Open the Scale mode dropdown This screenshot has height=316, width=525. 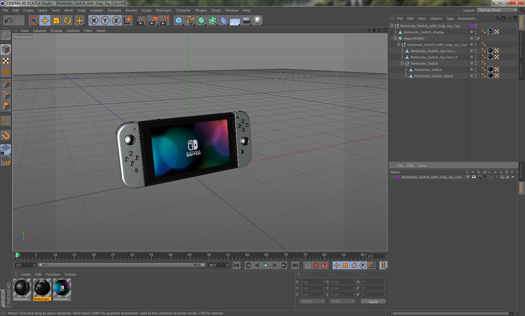pos(342,301)
